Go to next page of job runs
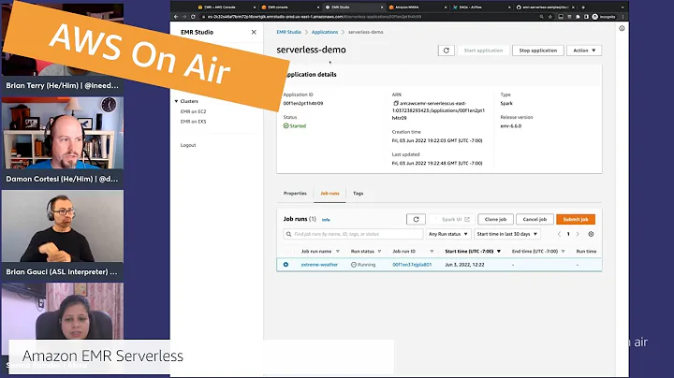The image size is (674, 378). 578,234
